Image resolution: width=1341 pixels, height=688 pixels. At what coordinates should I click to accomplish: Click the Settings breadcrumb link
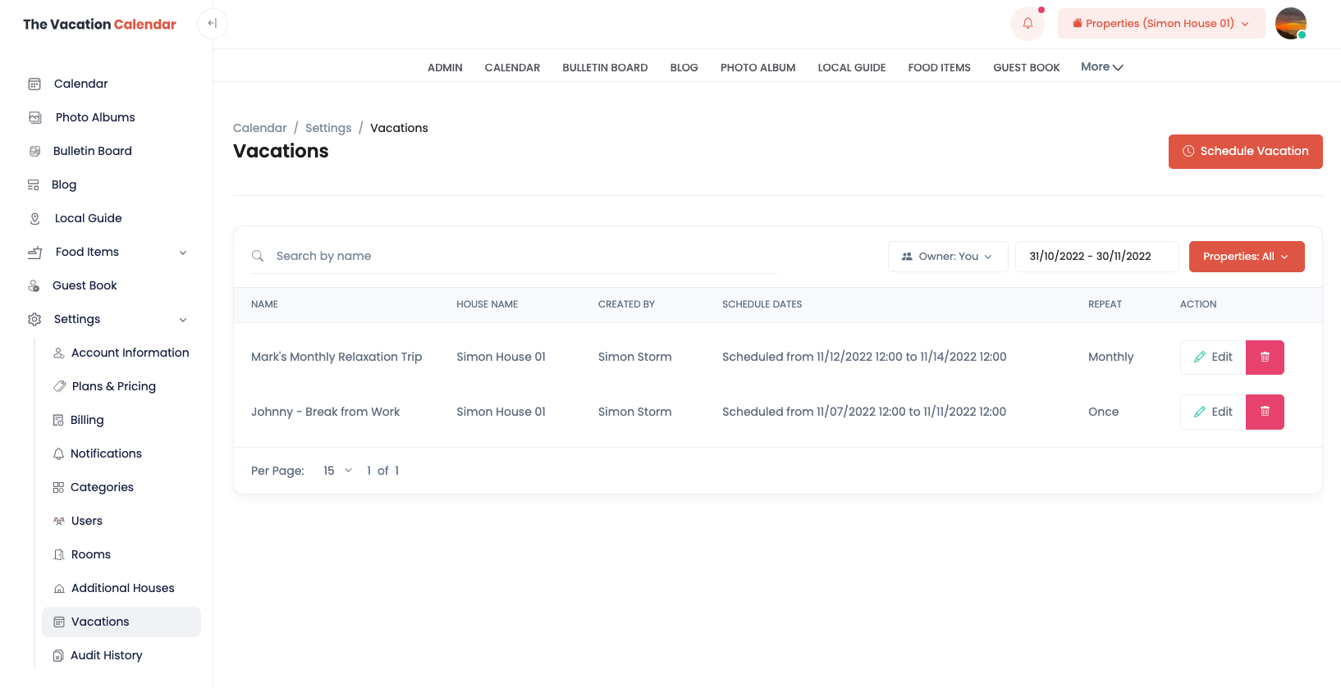click(328, 128)
